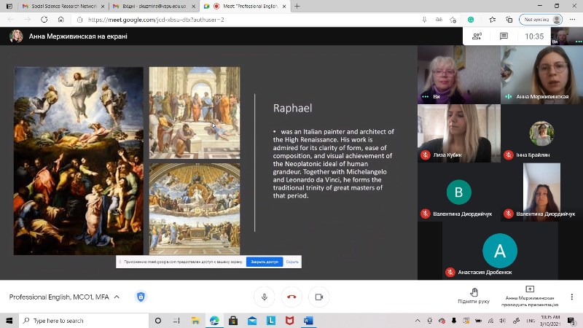
Task: Open browser Collections icon
Action: pyautogui.click(x=509, y=20)
